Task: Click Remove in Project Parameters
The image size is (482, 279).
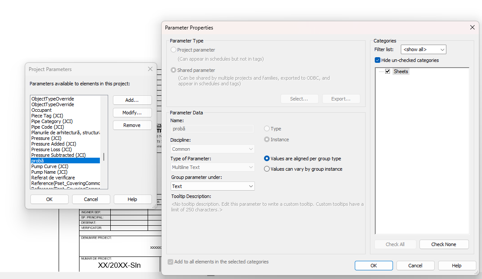Action: [x=132, y=125]
